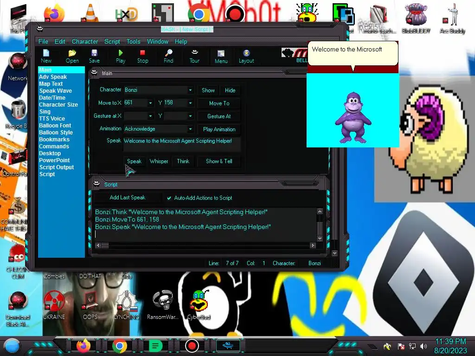
Task: Click the Gesture At button
Action: tap(219, 116)
